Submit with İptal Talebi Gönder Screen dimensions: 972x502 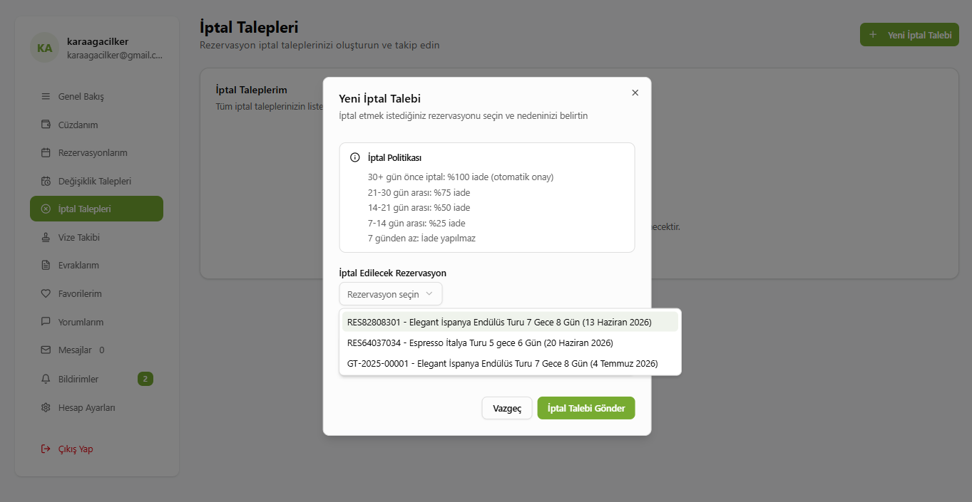pos(585,408)
